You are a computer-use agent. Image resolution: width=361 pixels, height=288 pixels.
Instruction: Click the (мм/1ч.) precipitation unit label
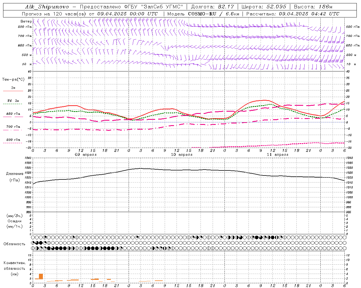coord(15,226)
